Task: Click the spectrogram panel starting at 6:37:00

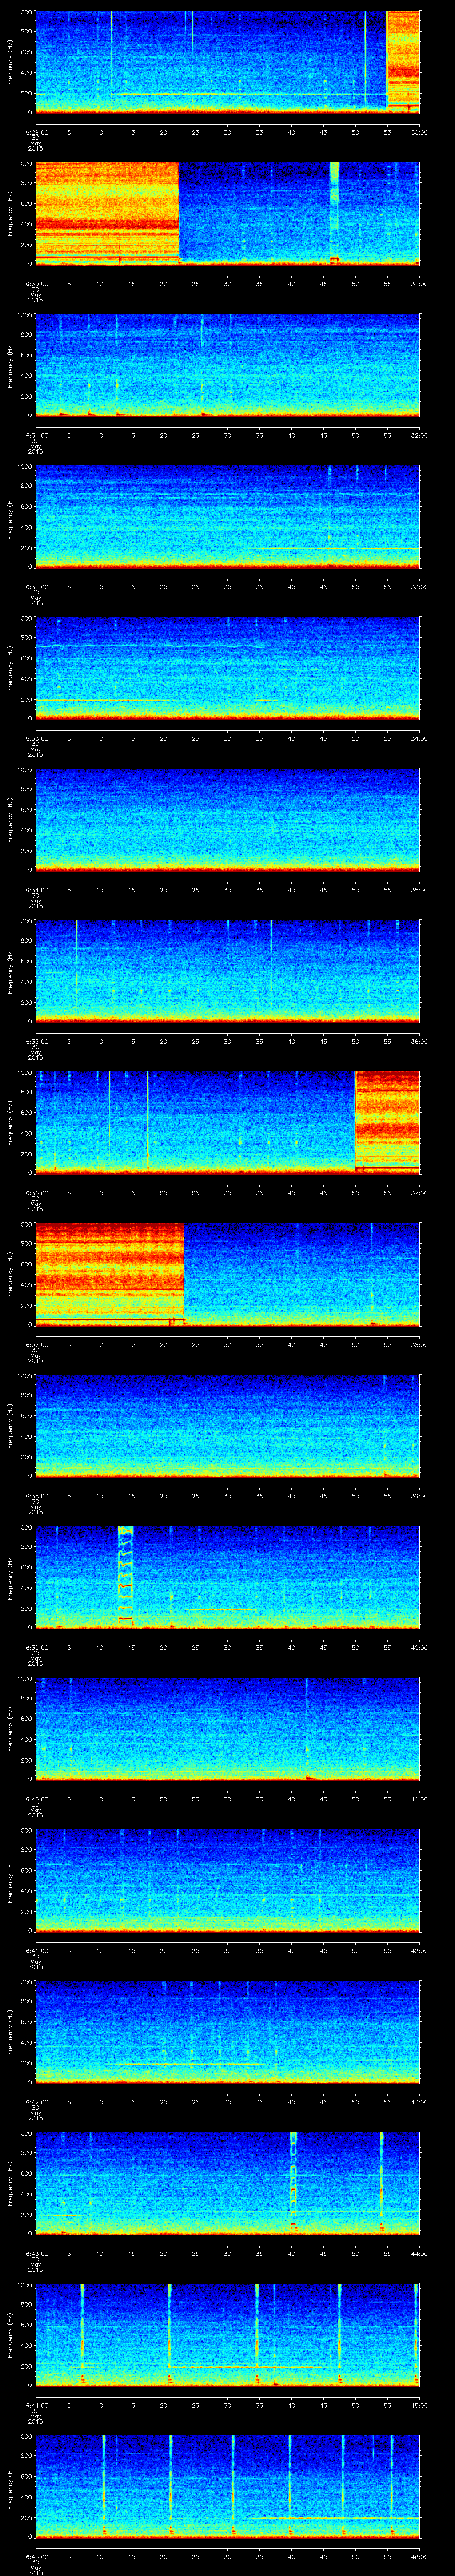Action: click(227, 1273)
